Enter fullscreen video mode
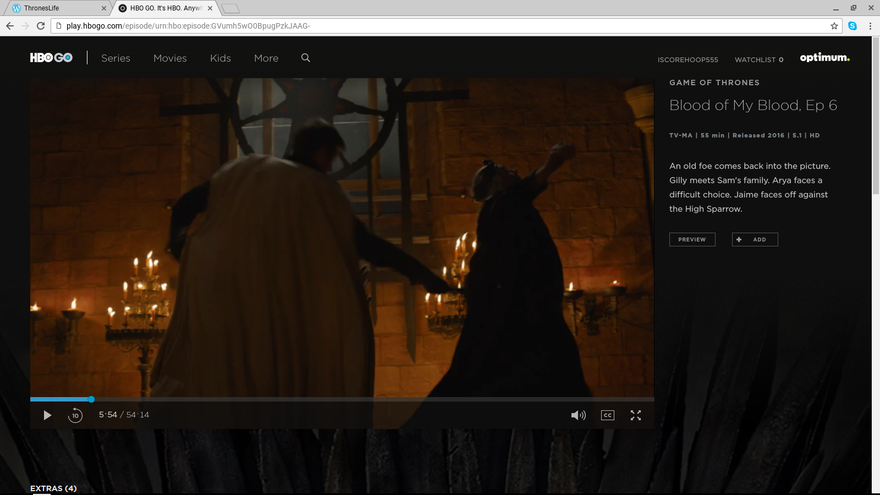This screenshot has height=495, width=880. (636, 415)
